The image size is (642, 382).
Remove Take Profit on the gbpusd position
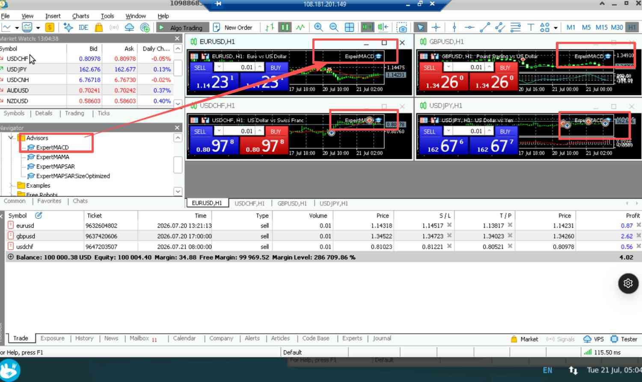click(x=510, y=236)
